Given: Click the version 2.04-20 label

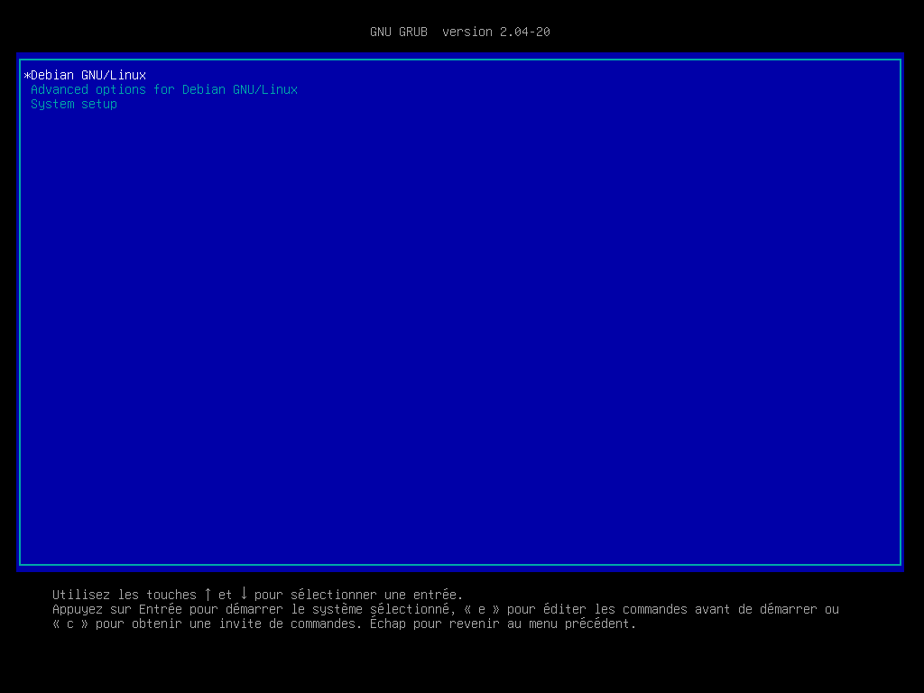Looking at the screenshot, I should 496,32.
